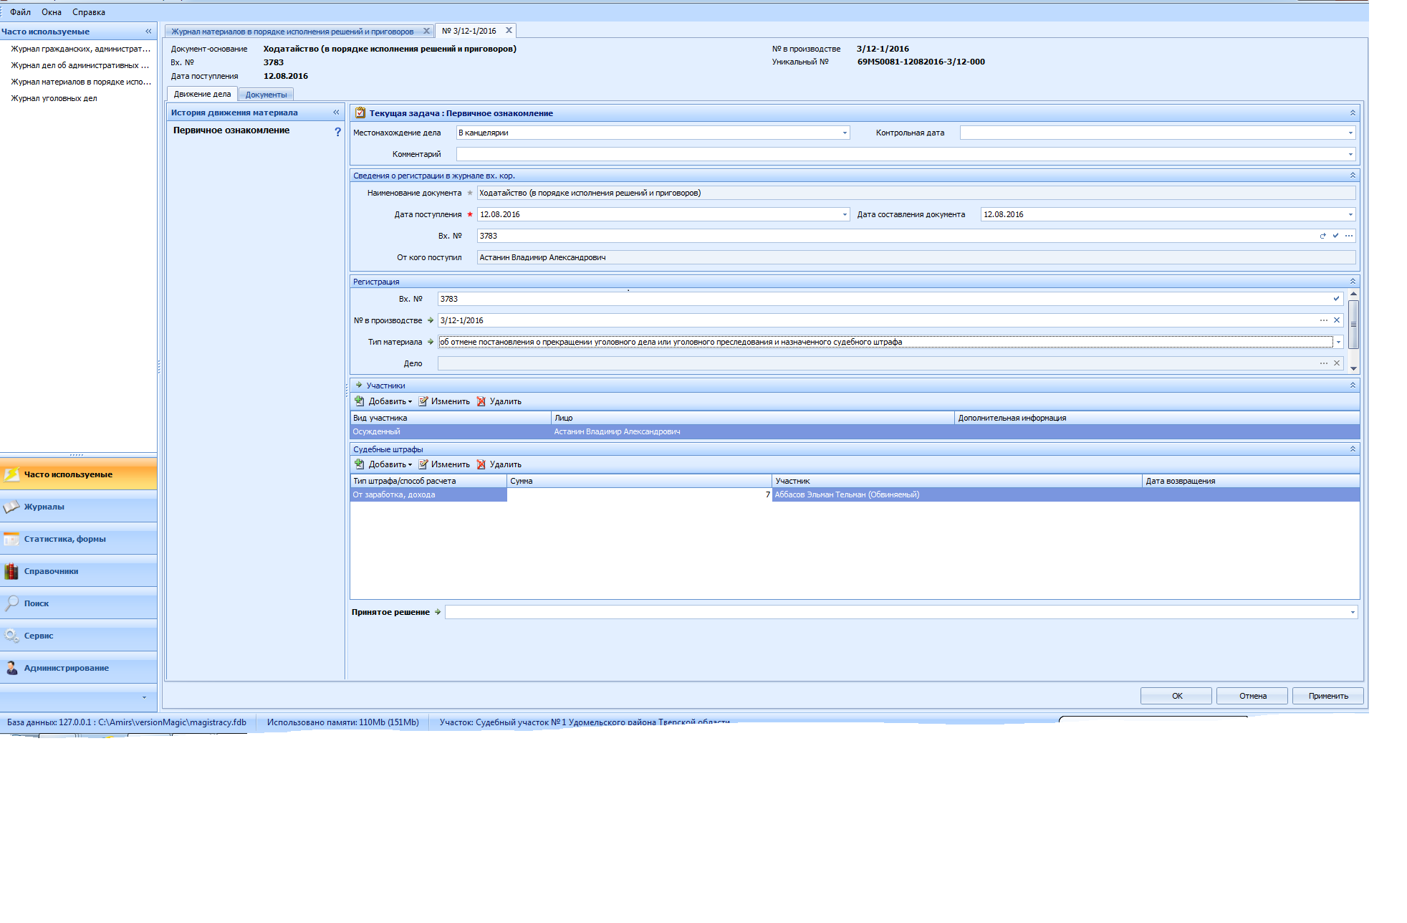Switch to the Документы tab
Image resolution: width=1407 pixels, height=923 pixels.
click(266, 95)
